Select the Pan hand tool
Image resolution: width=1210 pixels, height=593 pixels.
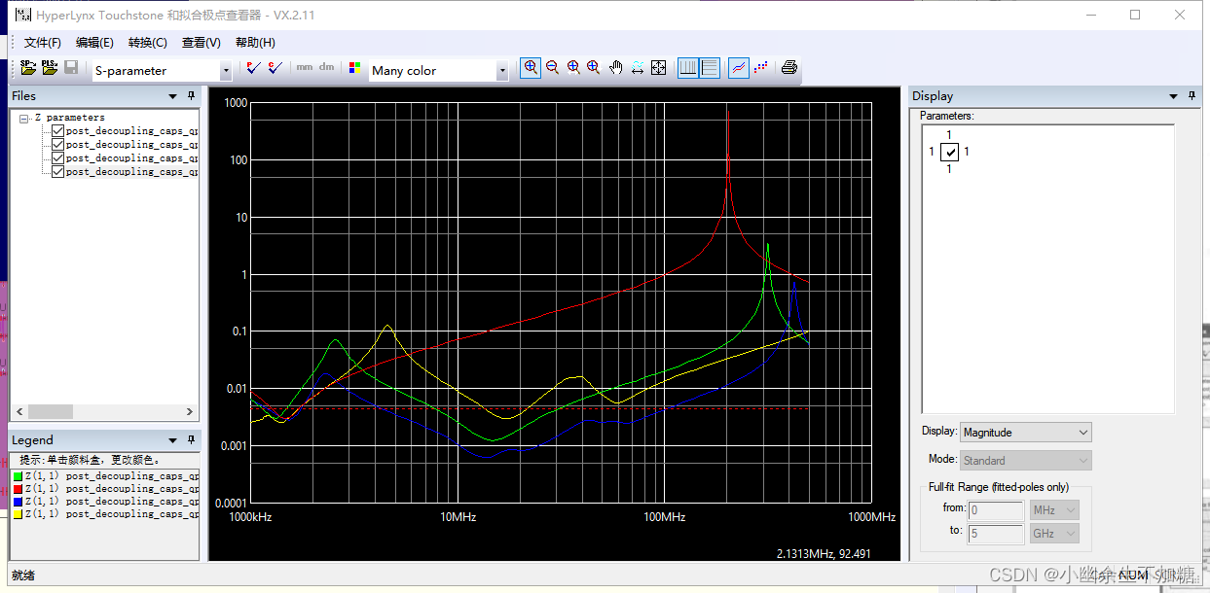(x=615, y=67)
